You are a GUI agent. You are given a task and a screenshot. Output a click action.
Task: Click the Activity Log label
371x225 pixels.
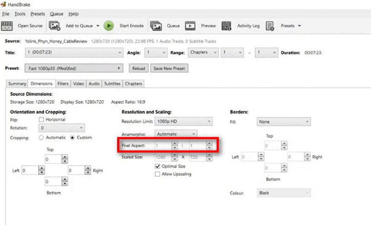pos(248,26)
